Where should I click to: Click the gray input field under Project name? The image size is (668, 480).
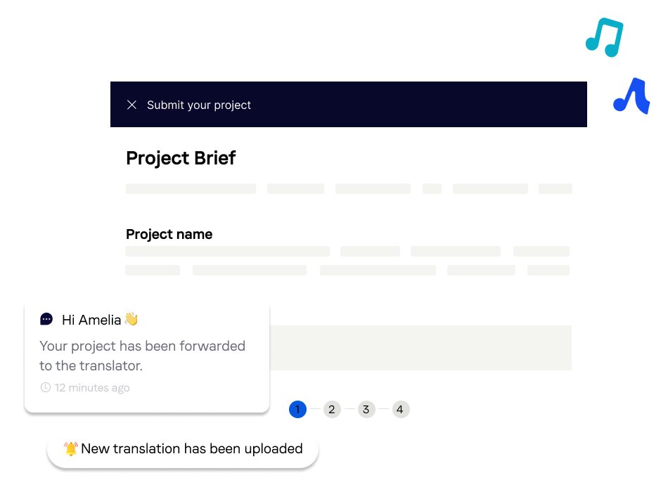pyautogui.click(x=420, y=348)
